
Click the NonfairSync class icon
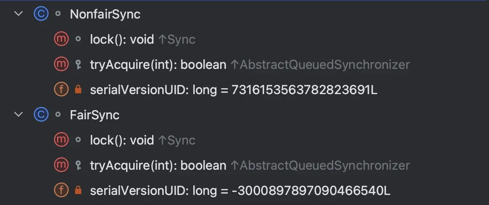pyautogui.click(x=41, y=14)
